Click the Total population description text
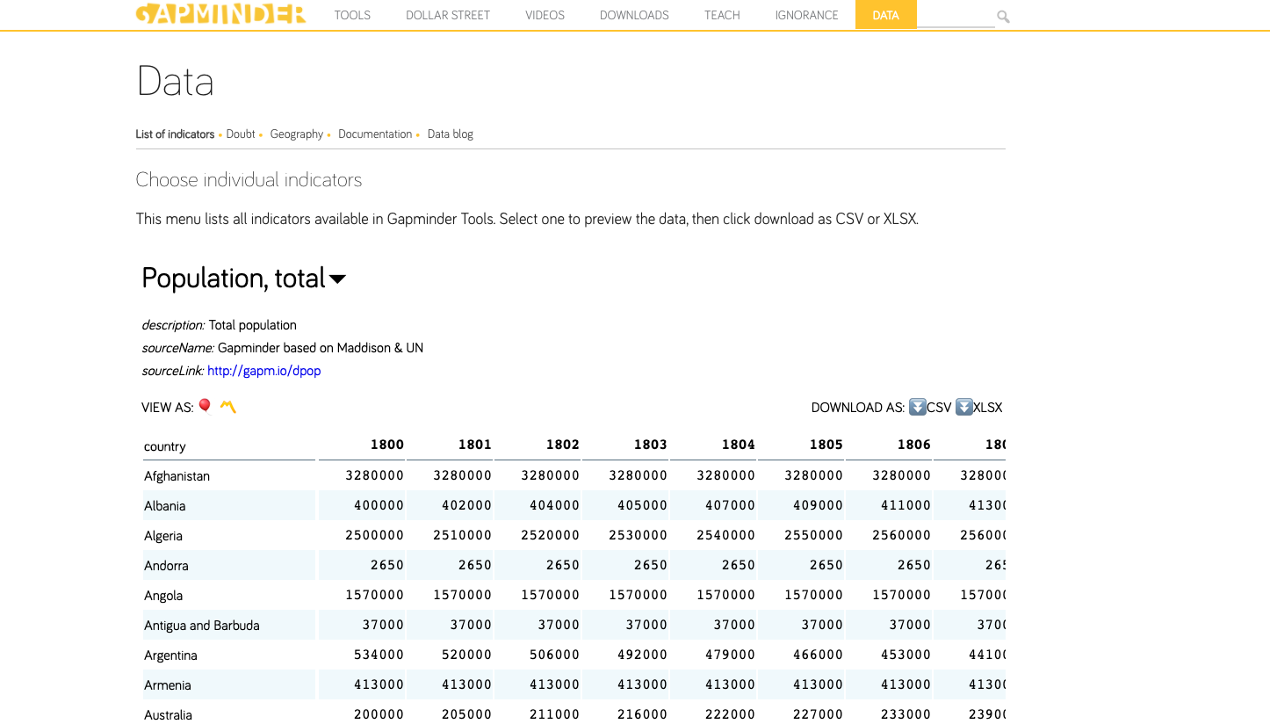Screen dimensions: 1270x724 click(x=253, y=325)
